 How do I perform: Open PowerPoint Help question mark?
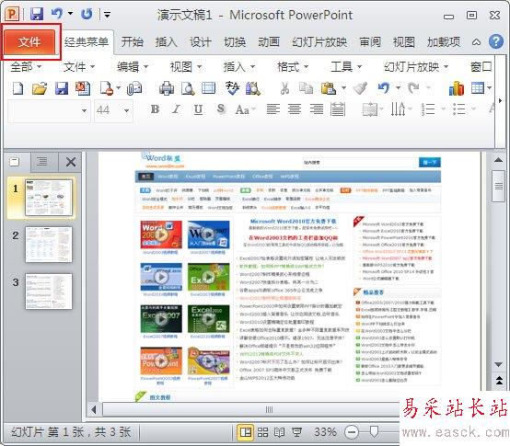(496, 41)
